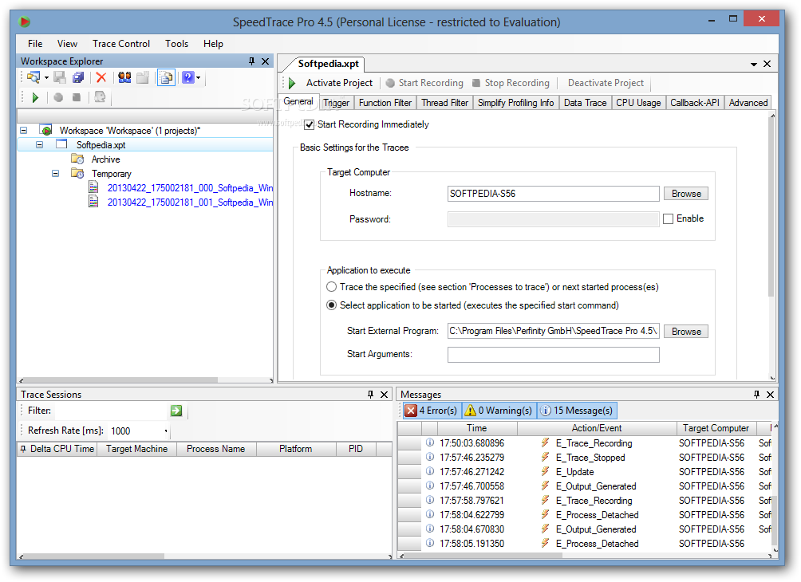Toggle the 0 Warning(s) filter button

[x=499, y=411]
